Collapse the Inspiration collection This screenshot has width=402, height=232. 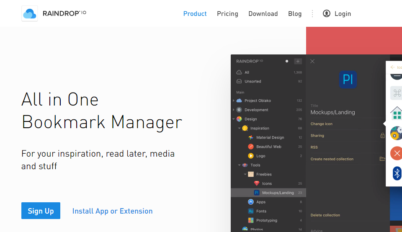click(x=239, y=128)
